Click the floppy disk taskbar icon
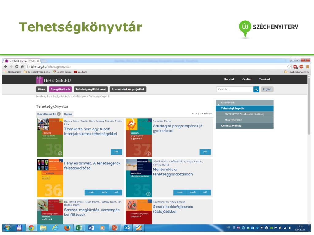 tap(19, 228)
